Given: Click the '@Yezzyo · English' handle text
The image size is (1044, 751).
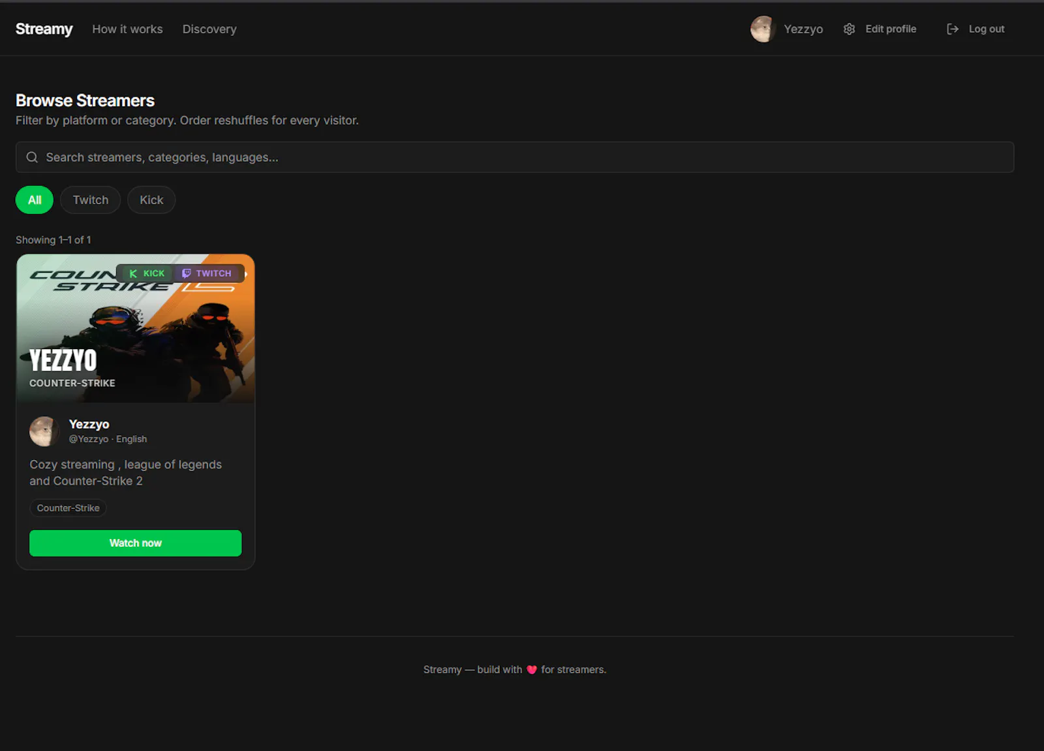Looking at the screenshot, I should (108, 439).
